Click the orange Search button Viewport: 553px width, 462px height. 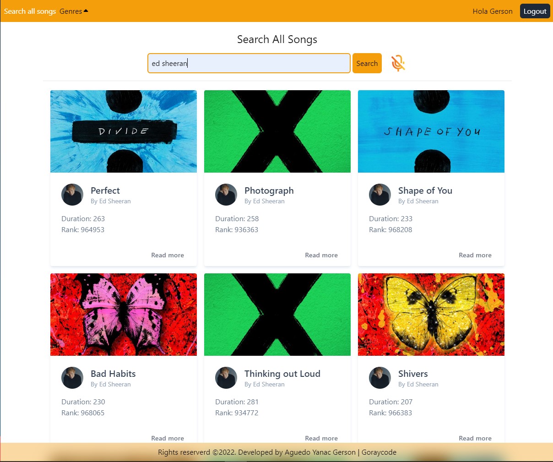point(367,63)
